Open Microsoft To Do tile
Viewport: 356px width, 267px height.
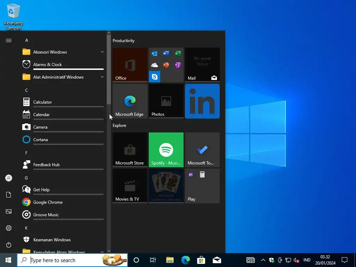pos(202,150)
